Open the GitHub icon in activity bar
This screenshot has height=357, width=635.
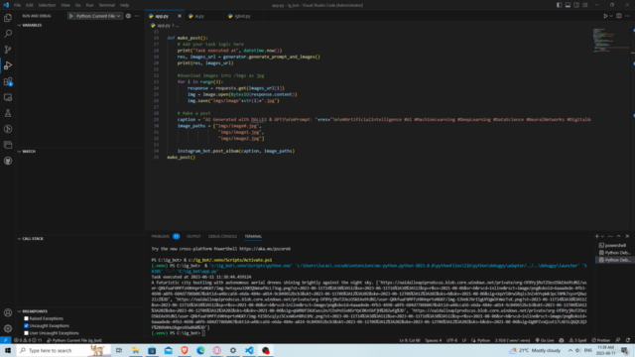[8, 161]
